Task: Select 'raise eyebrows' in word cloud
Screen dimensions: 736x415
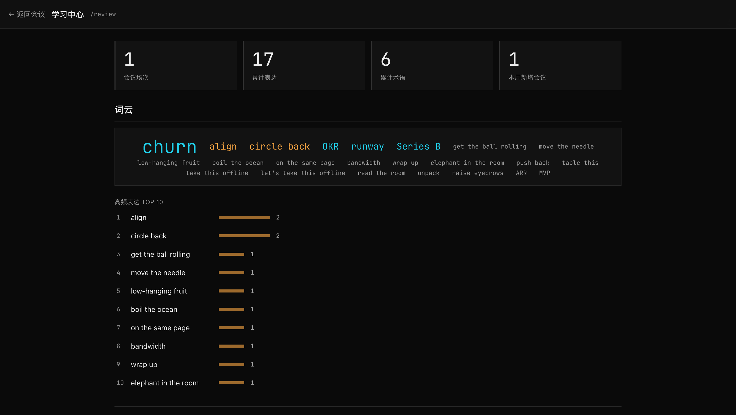Action: click(x=478, y=173)
